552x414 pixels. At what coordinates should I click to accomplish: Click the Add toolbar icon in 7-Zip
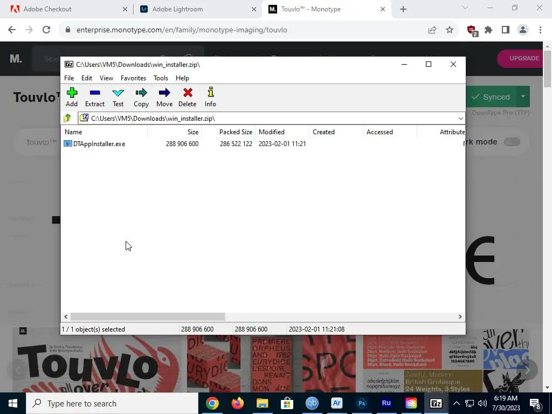(x=72, y=97)
